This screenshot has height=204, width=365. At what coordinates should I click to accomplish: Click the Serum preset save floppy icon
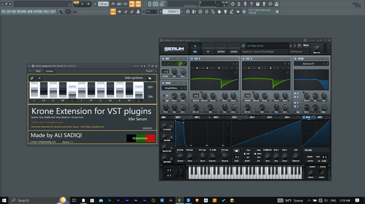(x=243, y=46)
